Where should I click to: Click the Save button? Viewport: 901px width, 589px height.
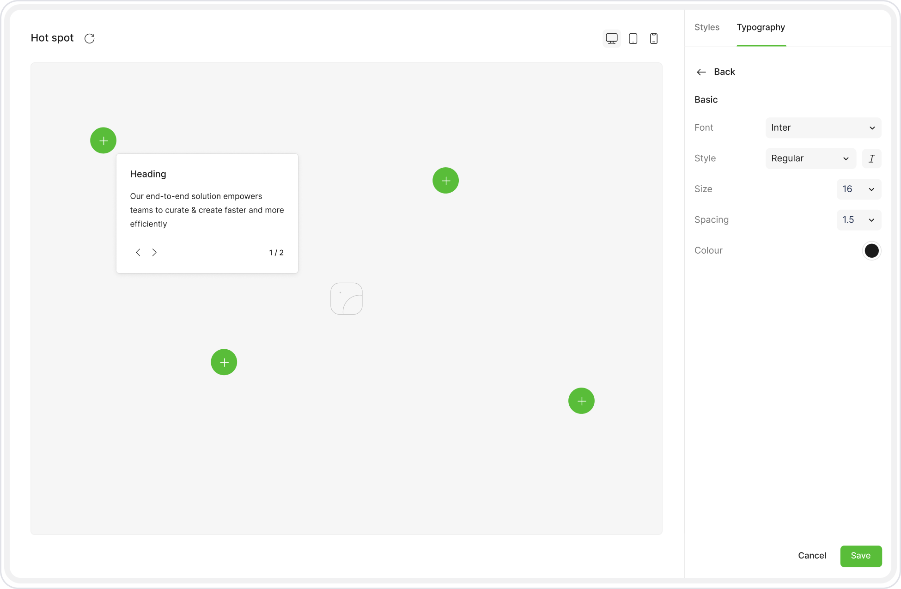pos(860,556)
